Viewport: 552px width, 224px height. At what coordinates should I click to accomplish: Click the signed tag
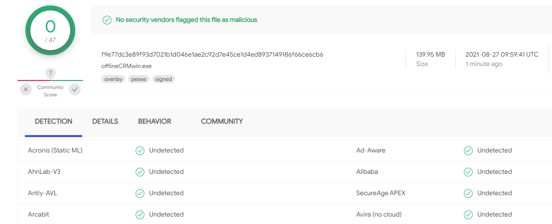point(163,79)
